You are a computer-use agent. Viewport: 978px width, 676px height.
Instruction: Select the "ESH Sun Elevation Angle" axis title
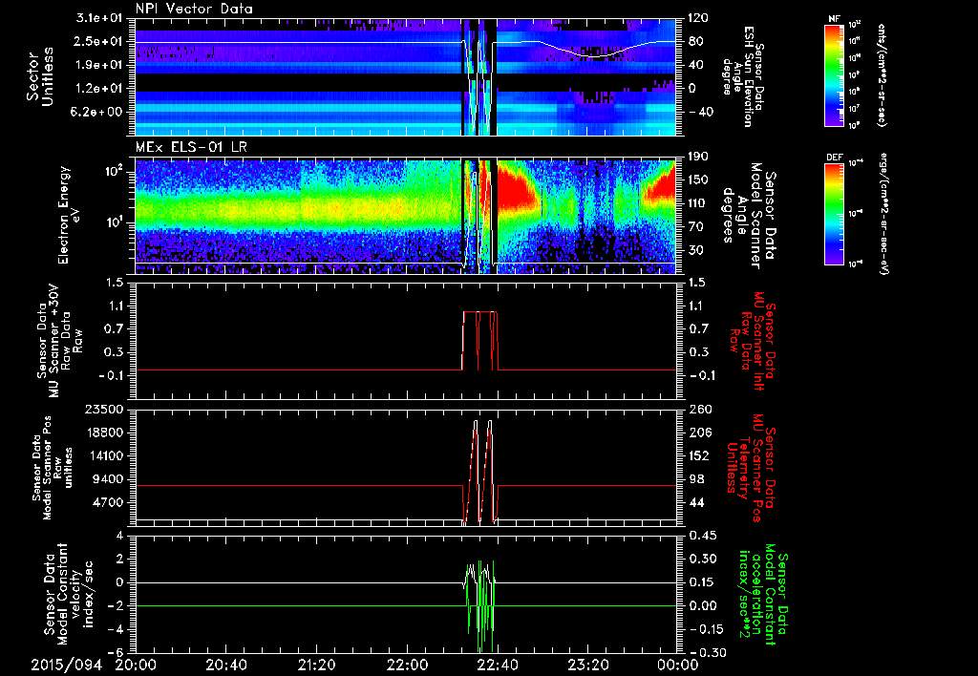[x=742, y=76]
